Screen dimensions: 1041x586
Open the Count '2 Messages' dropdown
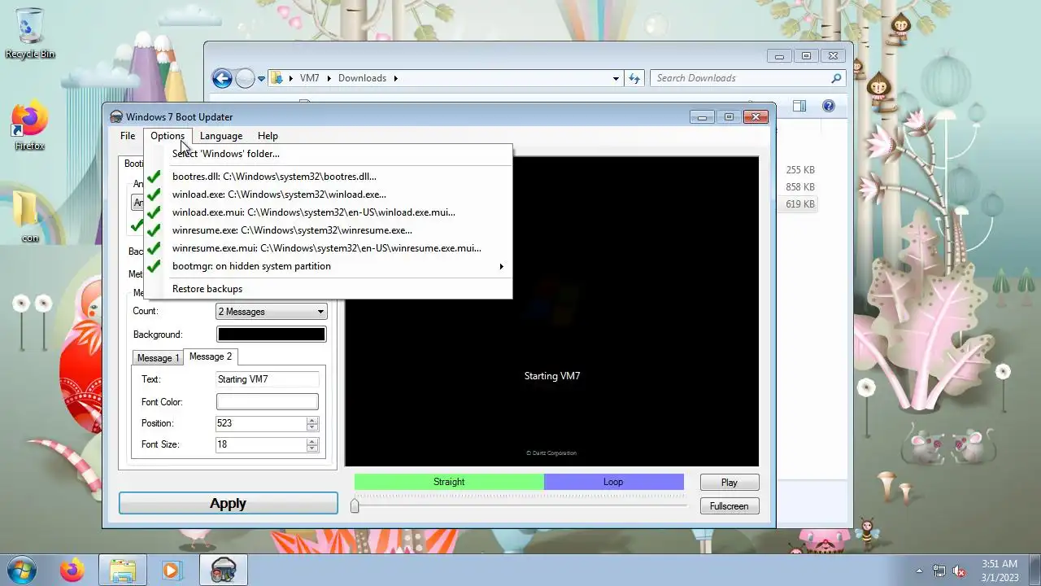[x=272, y=312]
